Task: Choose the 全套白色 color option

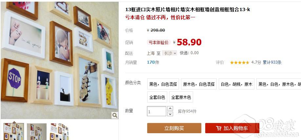Action: pos(157,97)
